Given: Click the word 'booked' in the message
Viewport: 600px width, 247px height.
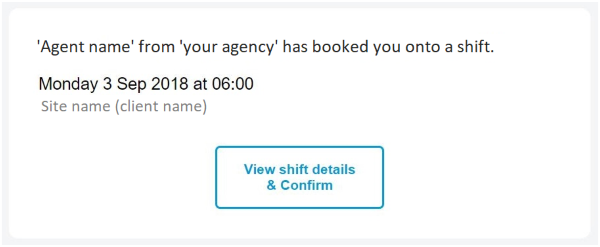Looking at the screenshot, I should coord(340,47).
